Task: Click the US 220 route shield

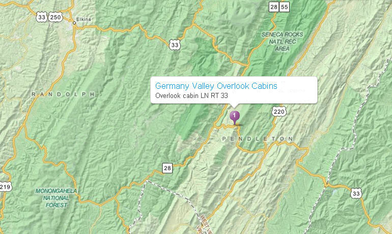Action: coord(279,112)
